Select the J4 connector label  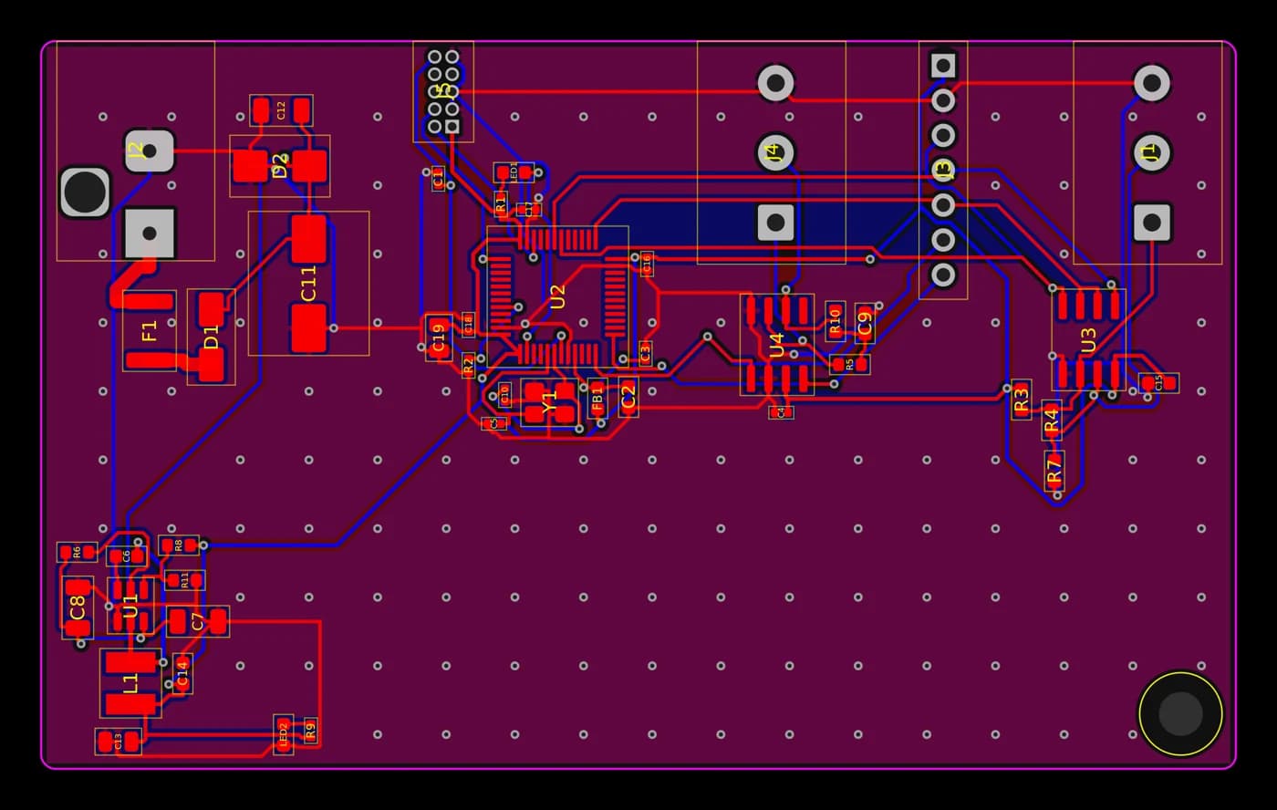pos(773,152)
